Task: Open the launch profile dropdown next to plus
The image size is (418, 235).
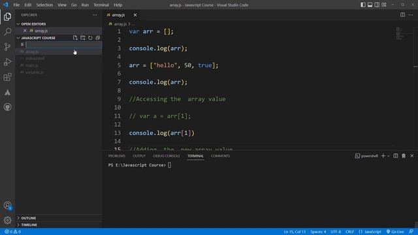Action: point(389,156)
